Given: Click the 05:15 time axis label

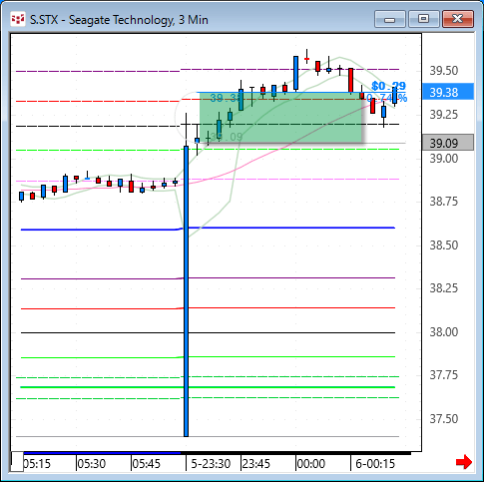Looking at the screenshot, I should tap(37, 463).
